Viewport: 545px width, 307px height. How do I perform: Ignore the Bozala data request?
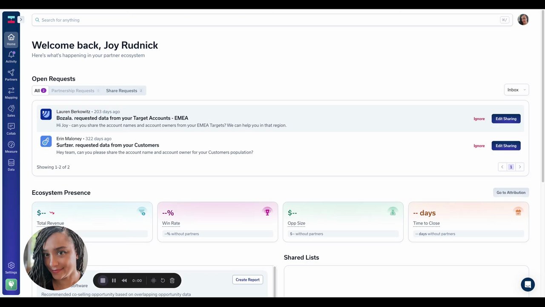coord(479,119)
